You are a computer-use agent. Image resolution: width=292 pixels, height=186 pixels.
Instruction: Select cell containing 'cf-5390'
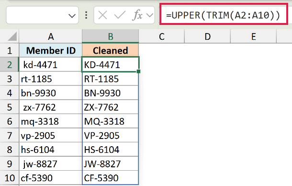pos(51,178)
